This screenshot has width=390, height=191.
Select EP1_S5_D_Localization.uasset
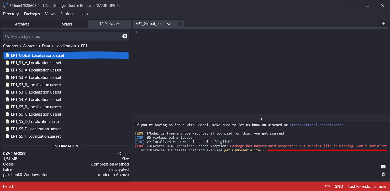click(66, 122)
